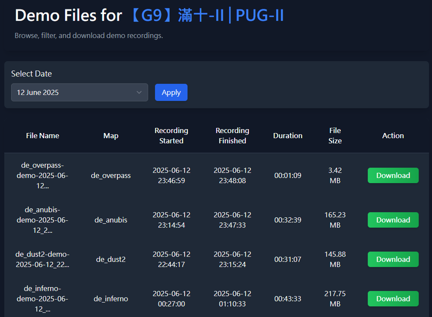The image size is (432, 317).
Task: Click the duration value 00:01:09
Action: click(288, 175)
